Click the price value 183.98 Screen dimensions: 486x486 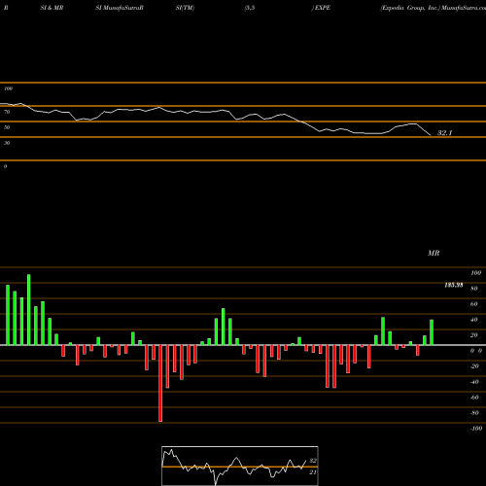(x=454, y=285)
